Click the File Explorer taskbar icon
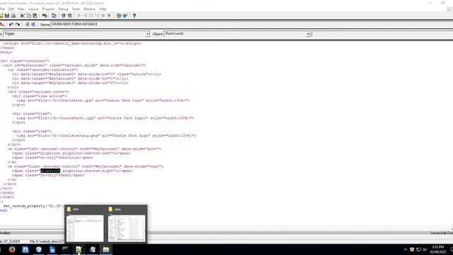Screen dimensions: 453x255 (x=106, y=249)
